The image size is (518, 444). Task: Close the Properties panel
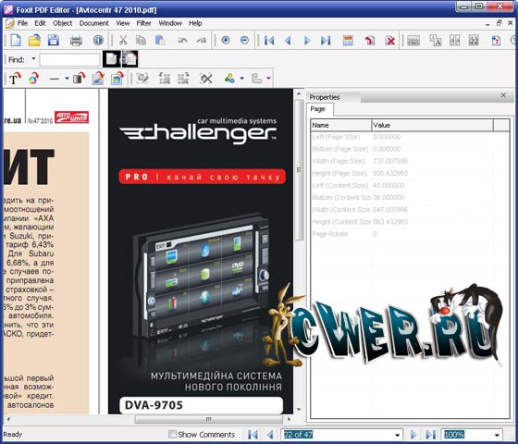point(503,95)
